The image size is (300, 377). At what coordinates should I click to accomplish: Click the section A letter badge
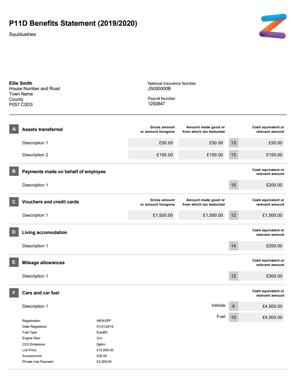pyautogui.click(x=14, y=129)
